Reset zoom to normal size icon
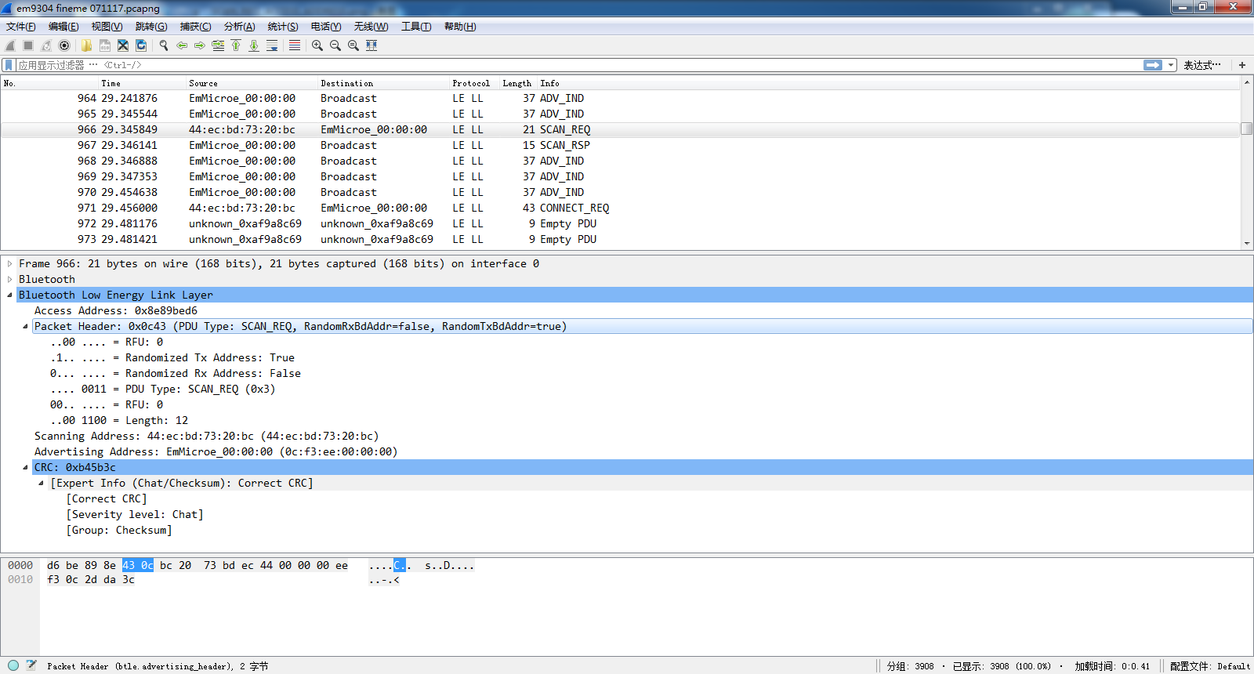This screenshot has height=674, width=1254. point(353,45)
